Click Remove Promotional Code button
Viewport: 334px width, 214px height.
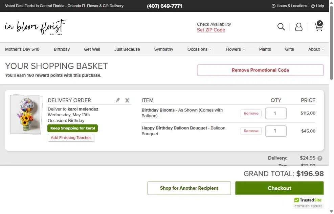(260, 70)
